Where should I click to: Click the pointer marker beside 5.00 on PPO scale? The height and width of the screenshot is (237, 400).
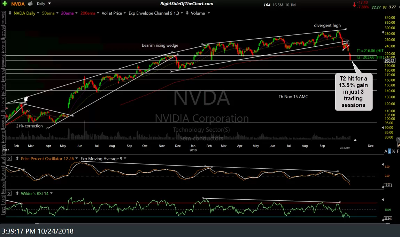point(382,165)
